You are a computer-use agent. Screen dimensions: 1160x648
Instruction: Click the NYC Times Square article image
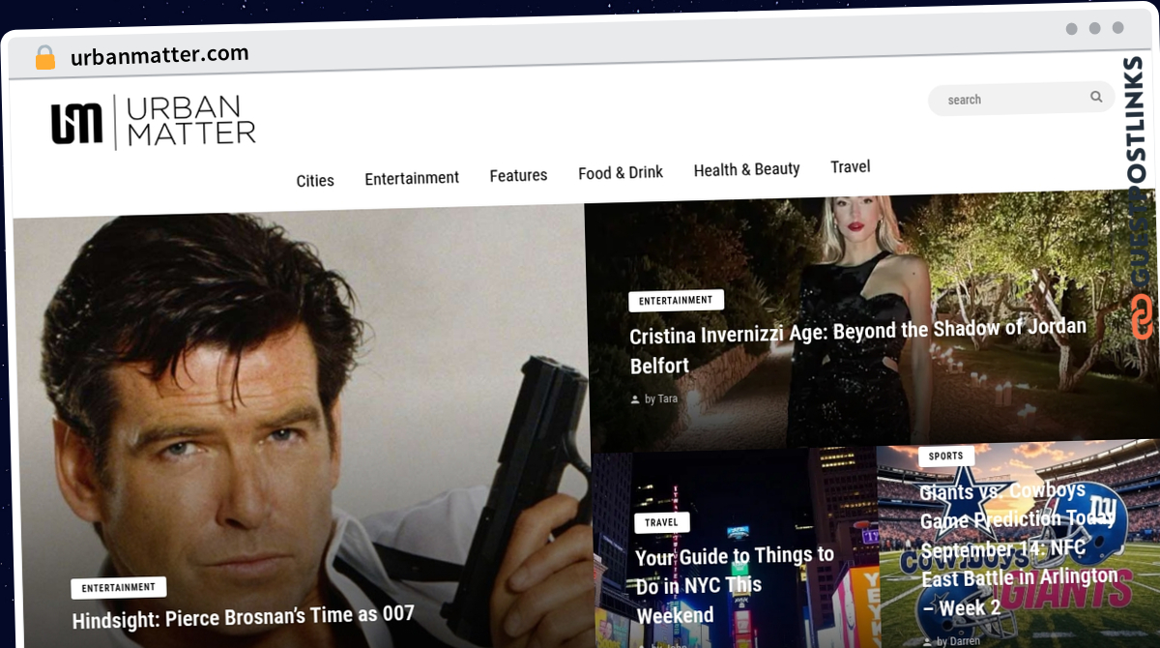[x=735, y=548]
